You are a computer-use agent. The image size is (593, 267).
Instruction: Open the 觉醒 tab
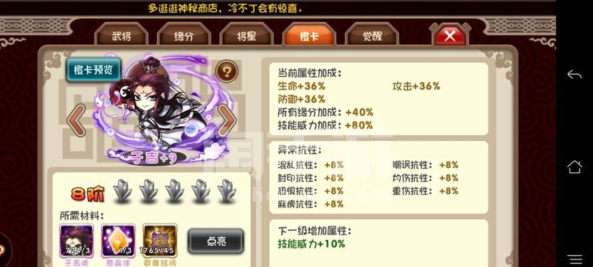(x=372, y=37)
